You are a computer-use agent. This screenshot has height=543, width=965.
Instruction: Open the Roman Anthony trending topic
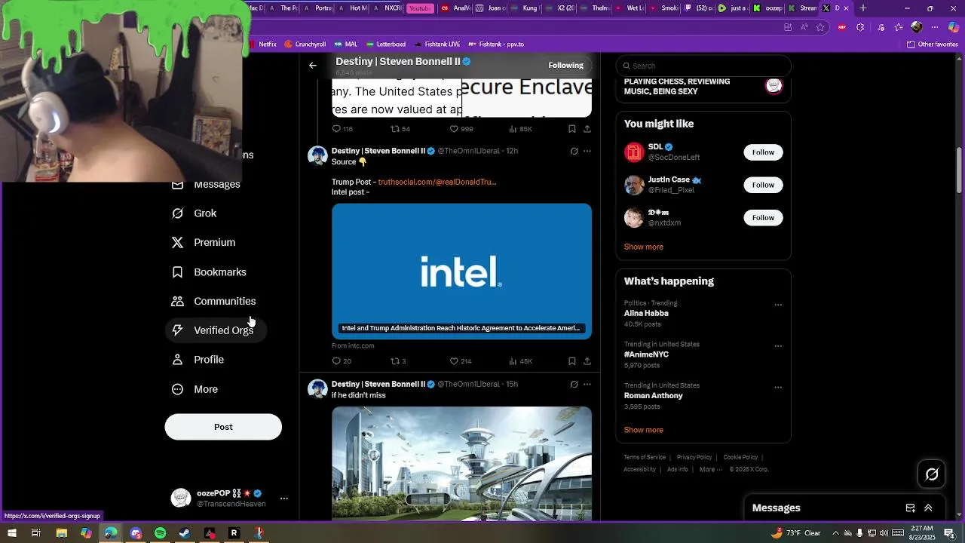(653, 396)
